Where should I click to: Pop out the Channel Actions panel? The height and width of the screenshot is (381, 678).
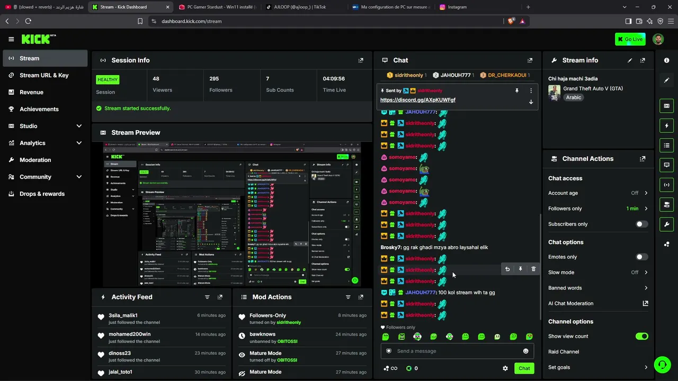click(643, 159)
